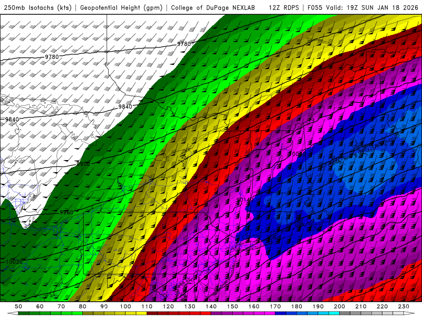Click the 9840 contour label at the map's left edge
This screenshot has width=422, height=316.
[x=12, y=119]
